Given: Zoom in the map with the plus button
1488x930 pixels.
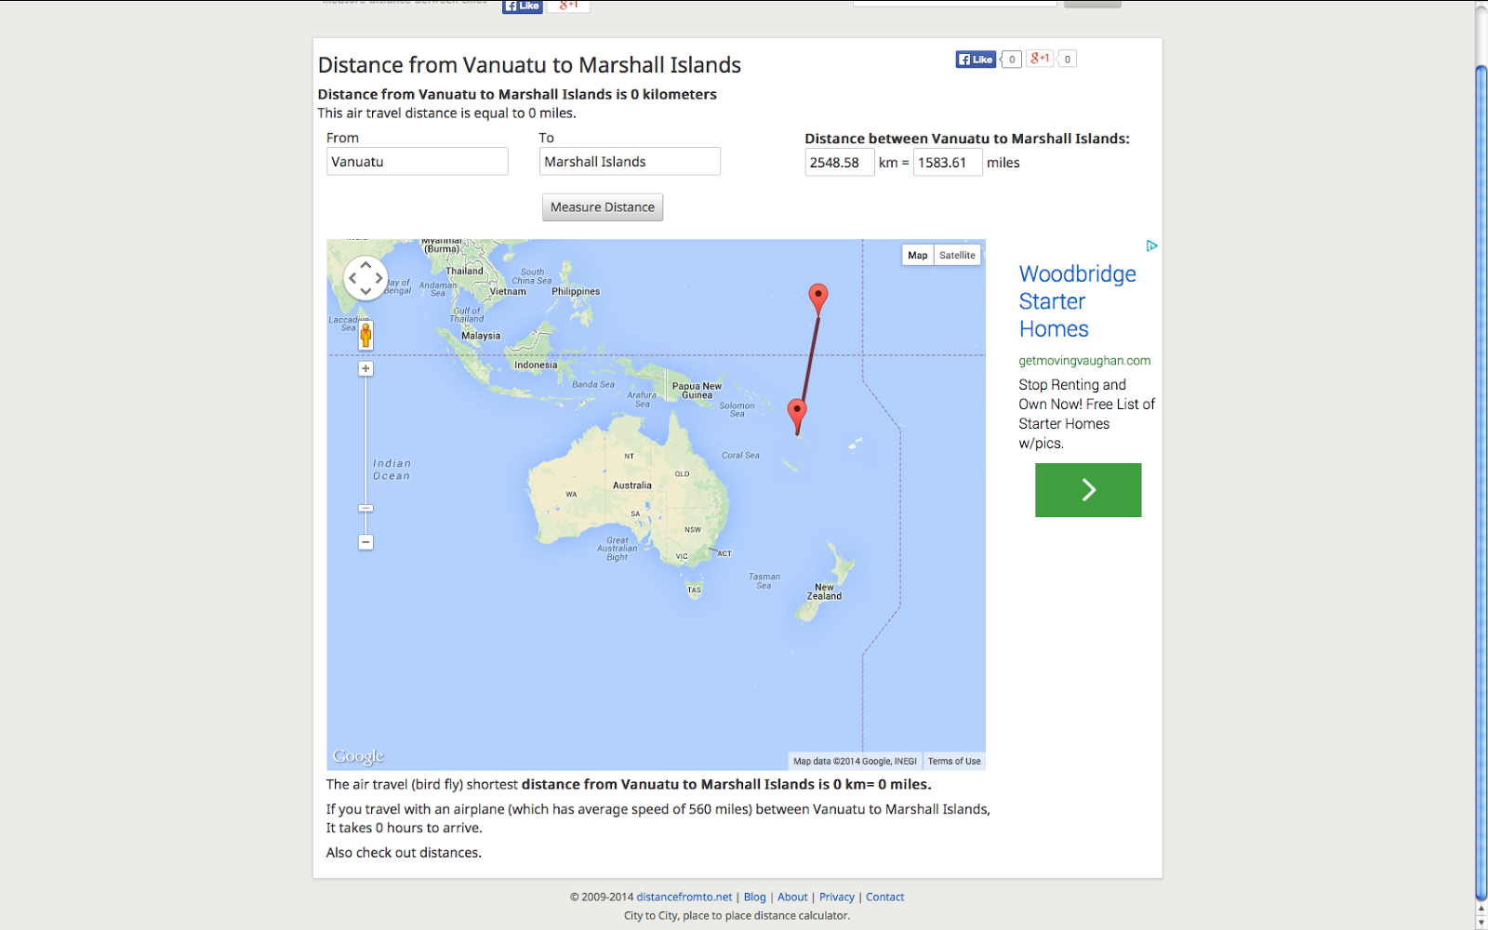Looking at the screenshot, I should [x=365, y=369].
